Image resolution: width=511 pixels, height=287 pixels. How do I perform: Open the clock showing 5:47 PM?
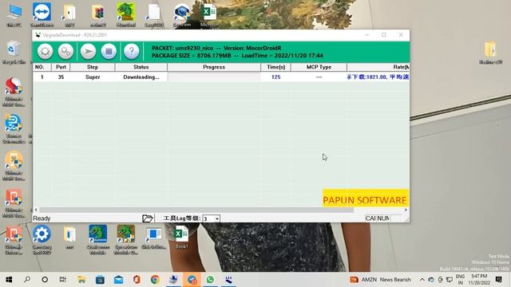coord(479,280)
